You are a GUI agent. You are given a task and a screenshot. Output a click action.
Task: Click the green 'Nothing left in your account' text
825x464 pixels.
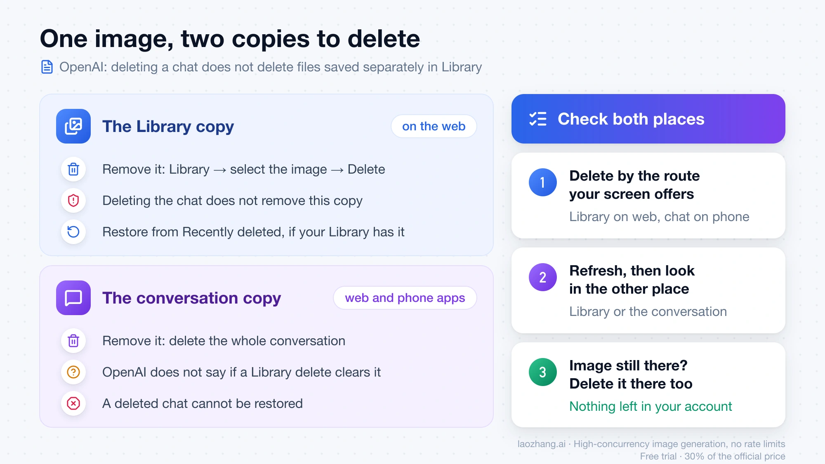[x=651, y=406]
